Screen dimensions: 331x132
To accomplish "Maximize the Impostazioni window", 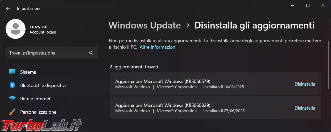I will pos(308,6).
